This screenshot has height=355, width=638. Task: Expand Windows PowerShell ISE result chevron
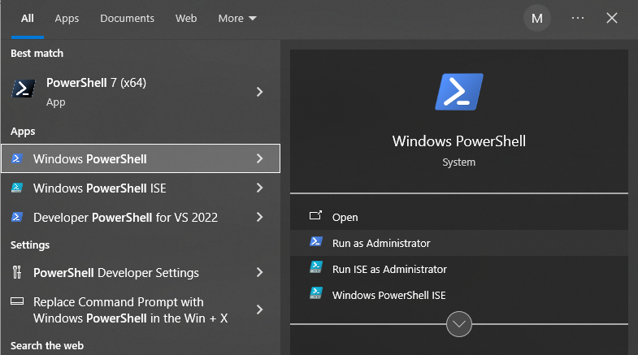click(259, 188)
